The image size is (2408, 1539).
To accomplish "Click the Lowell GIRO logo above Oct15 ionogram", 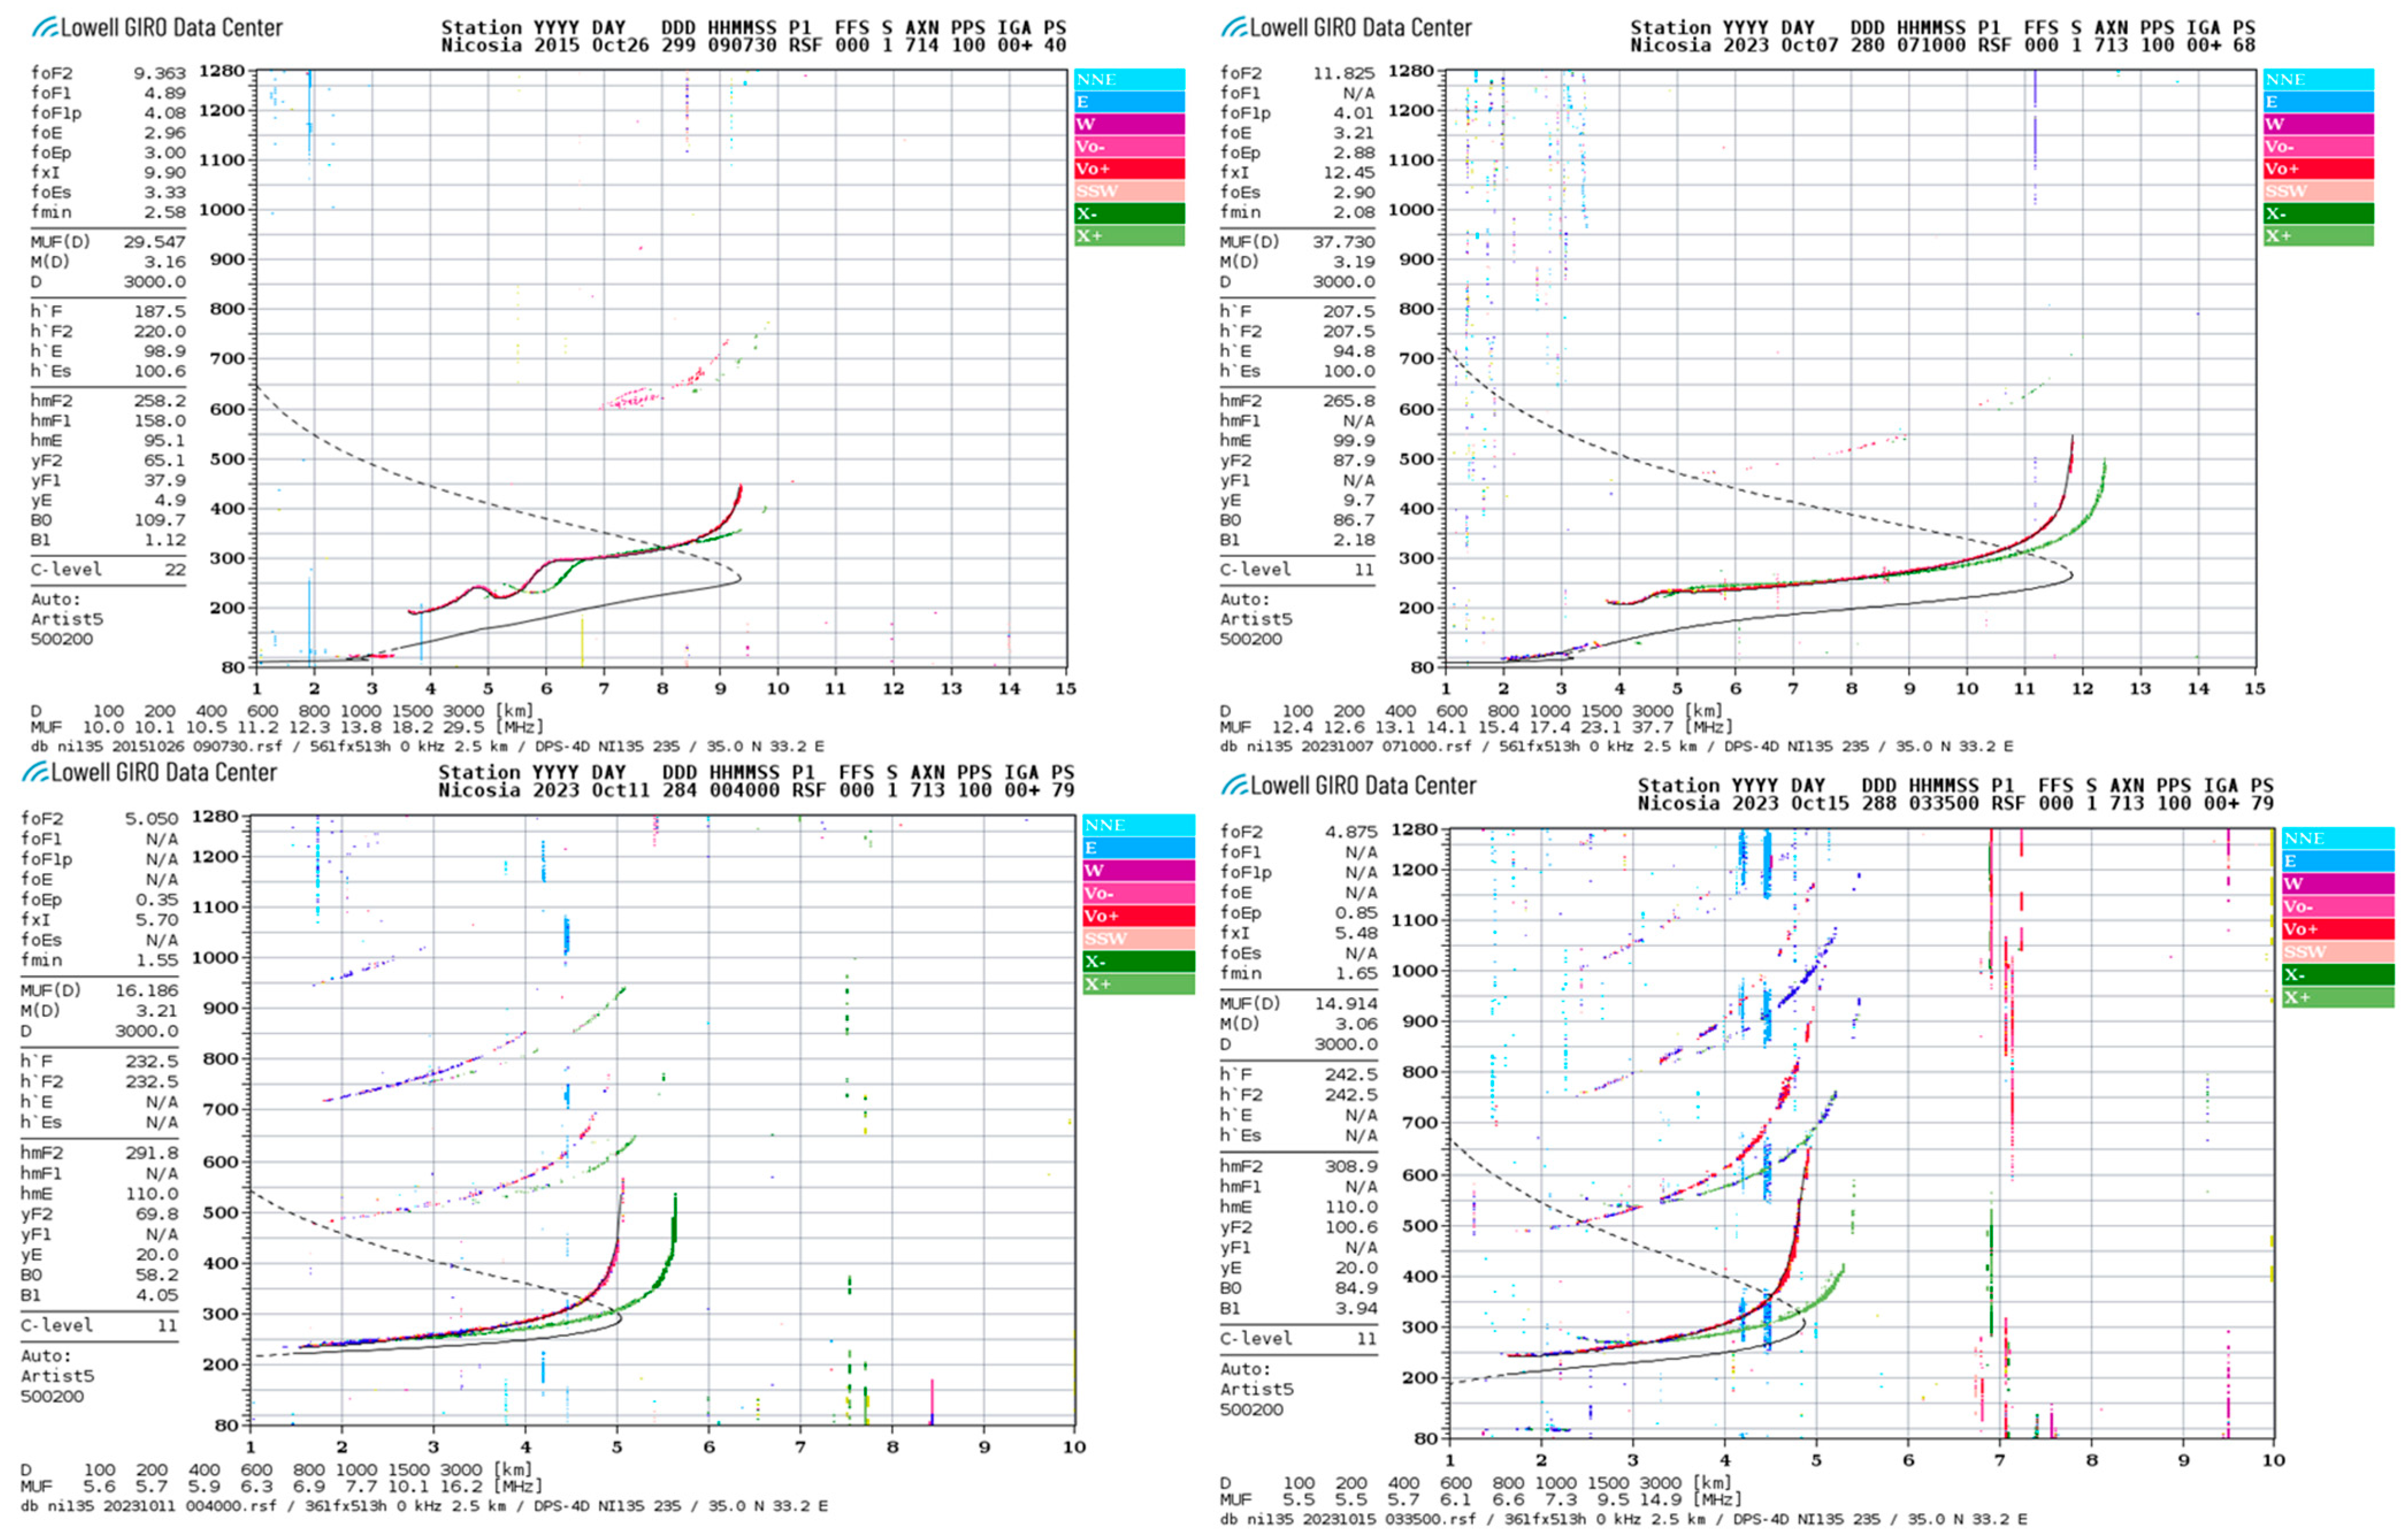I will point(1348,786).
